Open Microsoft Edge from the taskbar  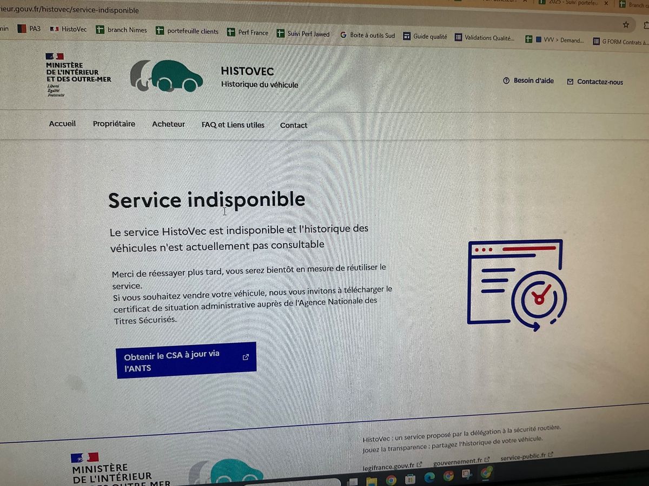point(429,477)
